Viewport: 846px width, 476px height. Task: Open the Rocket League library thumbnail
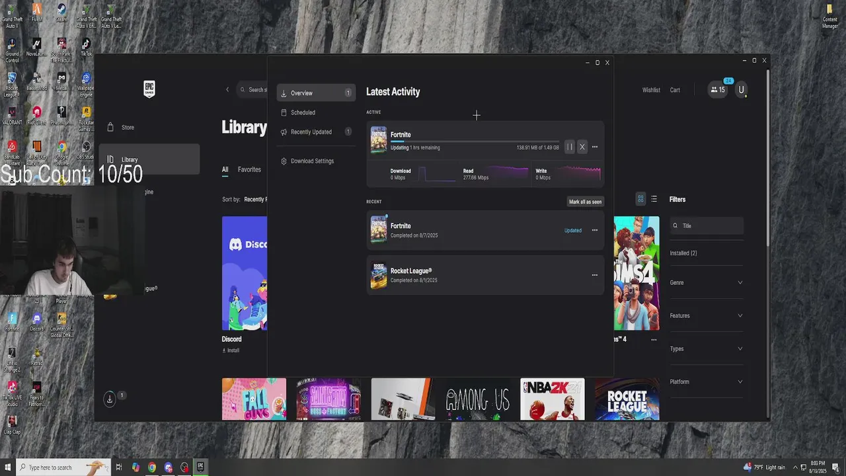pos(627,399)
